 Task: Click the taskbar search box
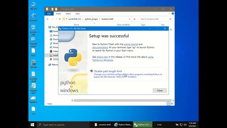coord(63,125)
